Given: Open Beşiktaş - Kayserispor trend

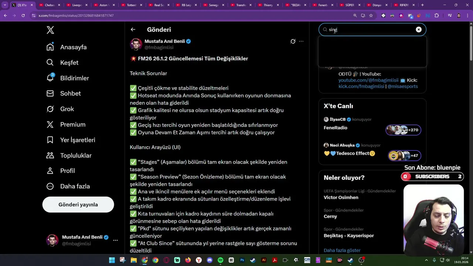Looking at the screenshot, I should click(349, 236).
